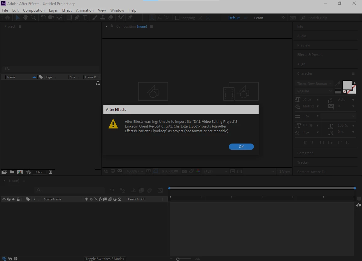Toggle the Solo column switch
The height and width of the screenshot is (261, 362).
pos(14,199)
